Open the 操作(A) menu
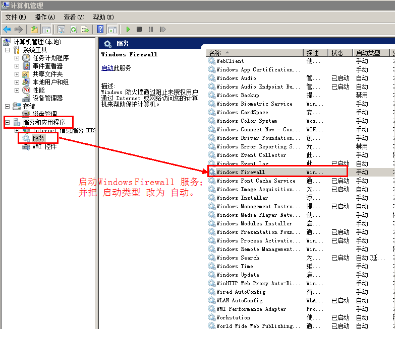398x339 pixels. coord(44,17)
